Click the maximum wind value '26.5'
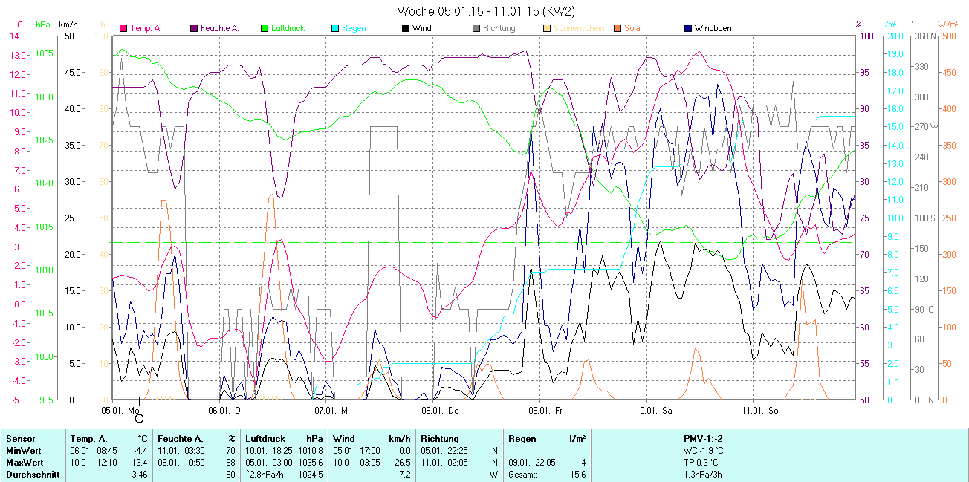The width and height of the screenshot is (969, 482). tap(404, 463)
